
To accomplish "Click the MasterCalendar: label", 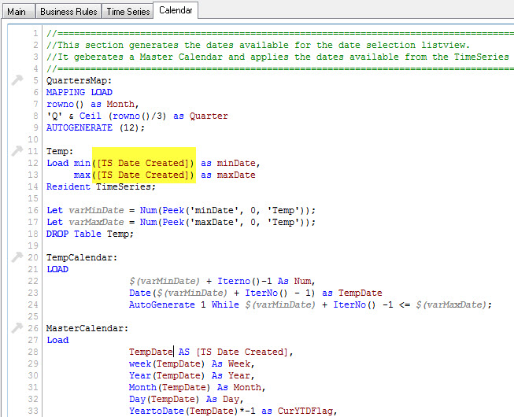I will click(x=87, y=328).
